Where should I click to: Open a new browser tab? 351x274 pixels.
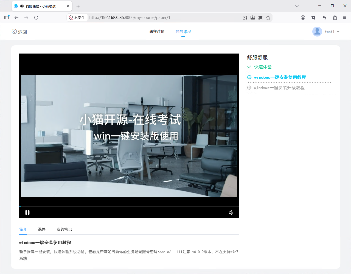point(78,6)
